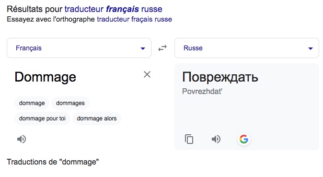Expand the Russe target language dropdown
323x177 pixels.
click(247, 48)
